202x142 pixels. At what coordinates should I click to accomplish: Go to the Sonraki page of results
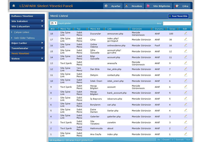pos(179,140)
